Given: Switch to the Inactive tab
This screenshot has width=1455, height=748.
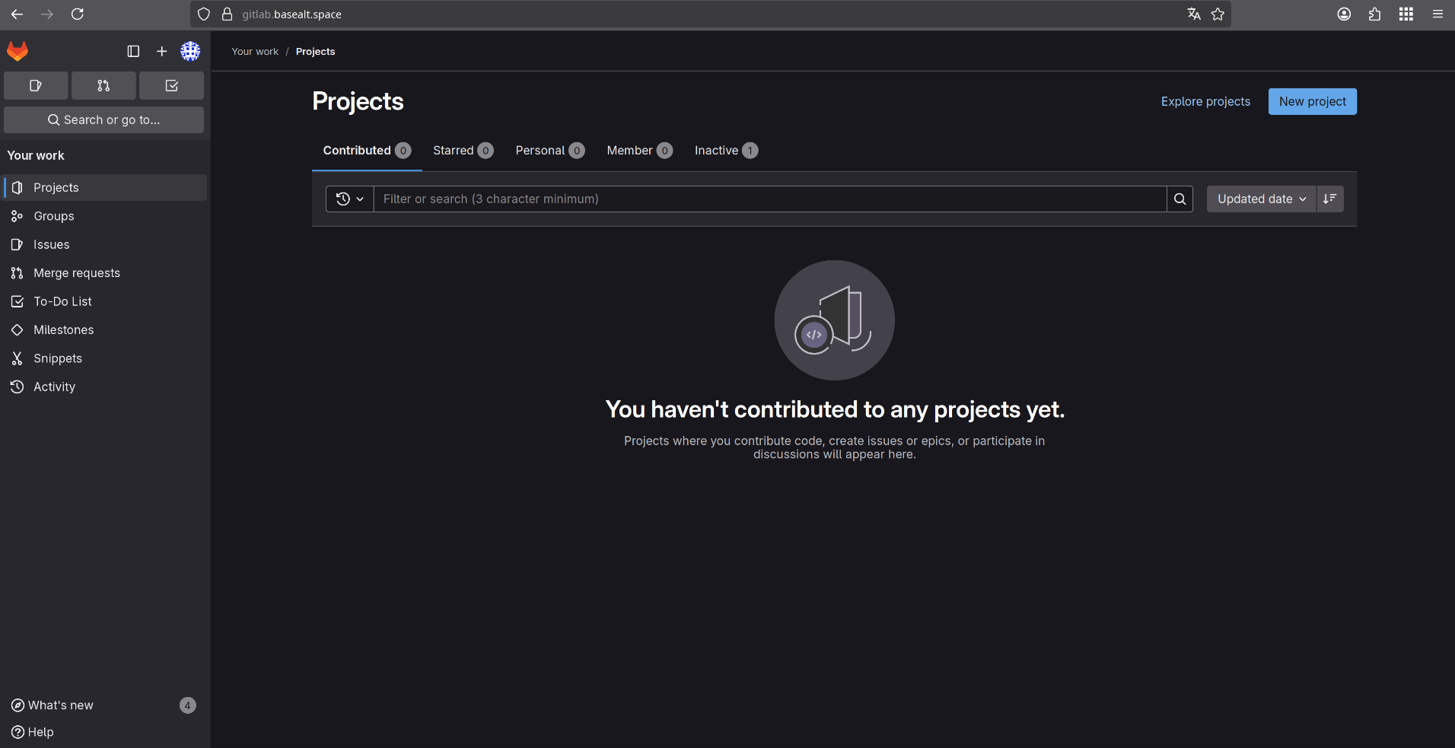Looking at the screenshot, I should point(726,151).
